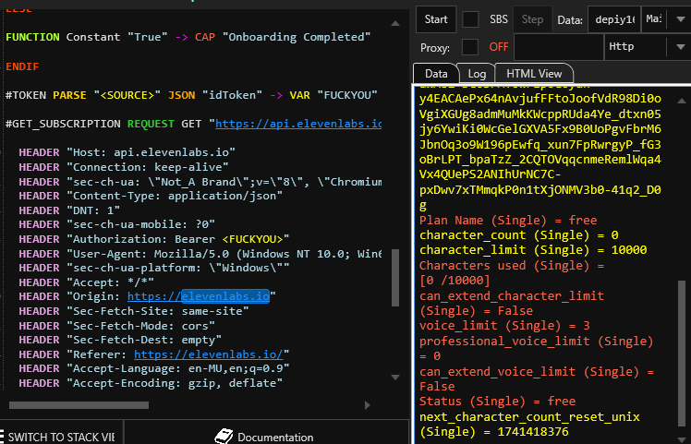
Task: Click the 'Onboarding Completed' capture string
Action: coord(297,37)
